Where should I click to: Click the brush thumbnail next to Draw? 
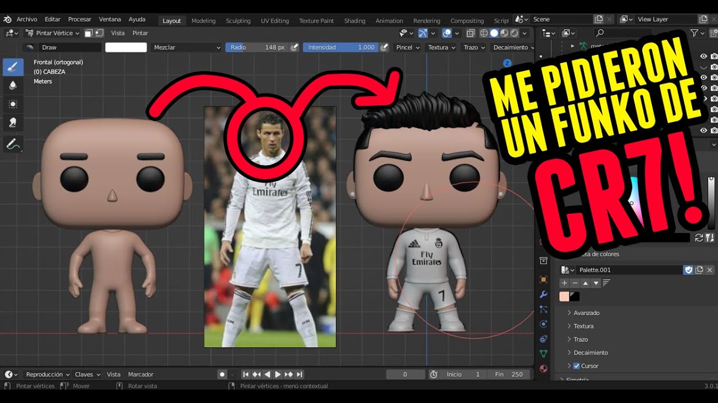point(30,48)
